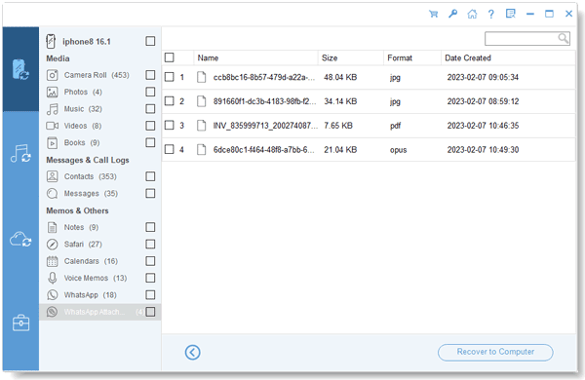585x380 pixels.
Task: Open the feedback note icon
Action: pos(510,15)
